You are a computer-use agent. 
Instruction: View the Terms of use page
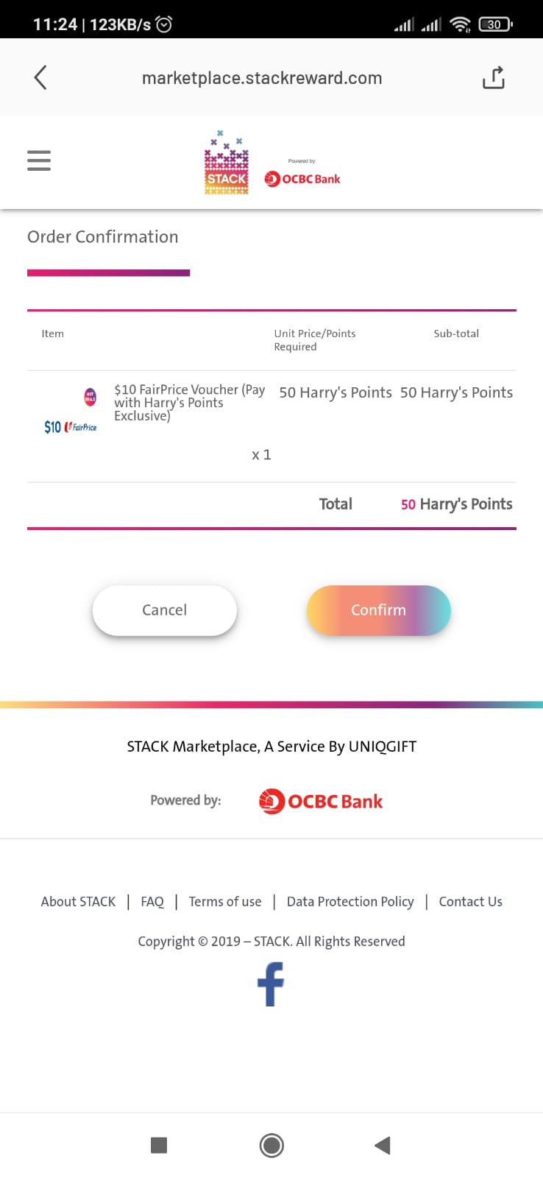point(225,902)
